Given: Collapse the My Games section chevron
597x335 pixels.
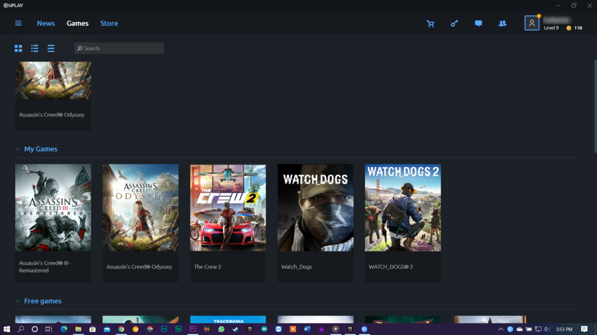Looking at the screenshot, I should [x=17, y=149].
